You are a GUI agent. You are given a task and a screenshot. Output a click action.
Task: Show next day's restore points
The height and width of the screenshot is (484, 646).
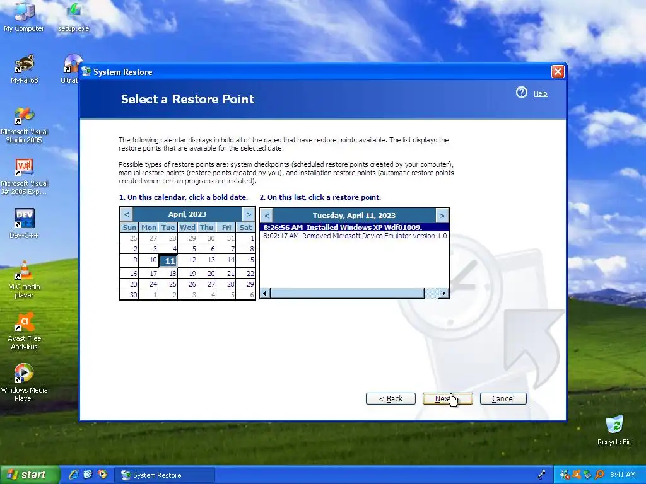(442, 216)
